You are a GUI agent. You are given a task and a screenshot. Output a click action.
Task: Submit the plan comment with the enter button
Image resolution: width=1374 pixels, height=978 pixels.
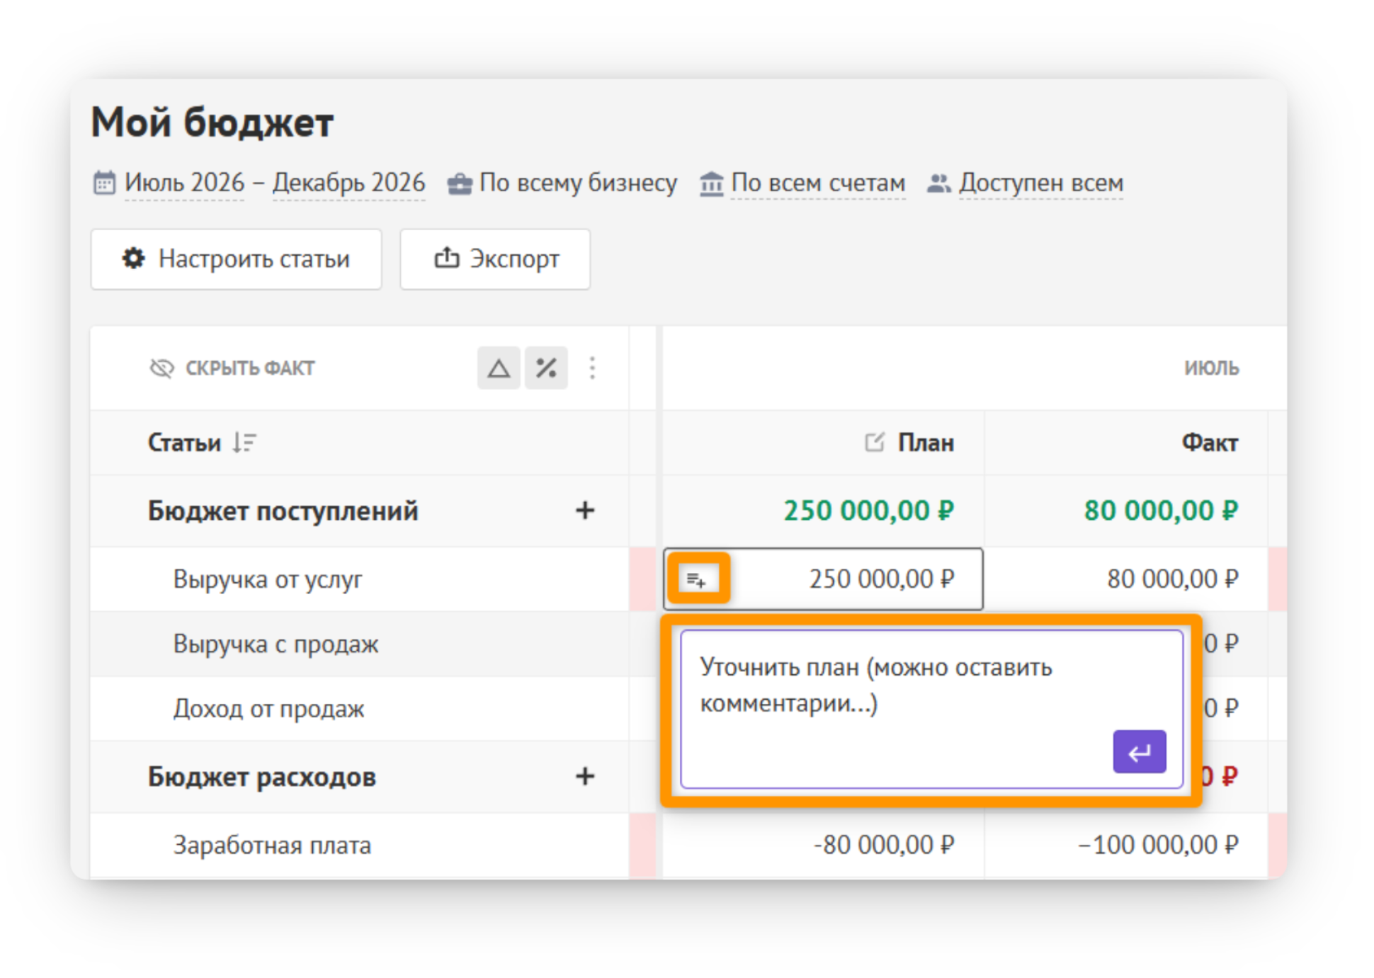point(1140,751)
